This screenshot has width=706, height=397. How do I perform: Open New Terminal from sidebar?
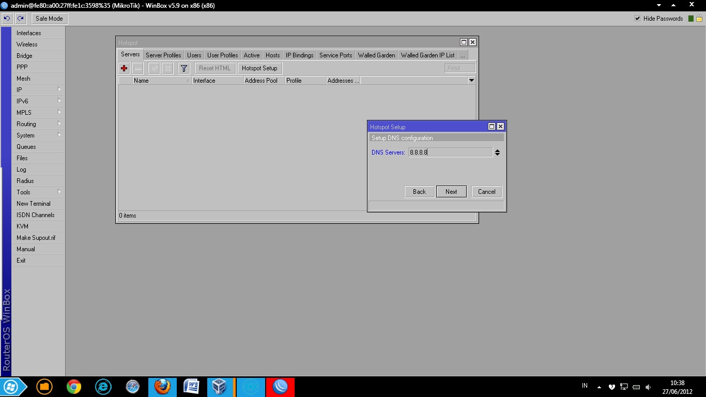[39, 204]
